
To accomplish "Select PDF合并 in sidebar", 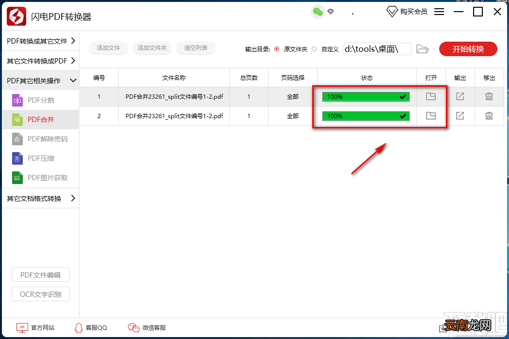I will [41, 120].
